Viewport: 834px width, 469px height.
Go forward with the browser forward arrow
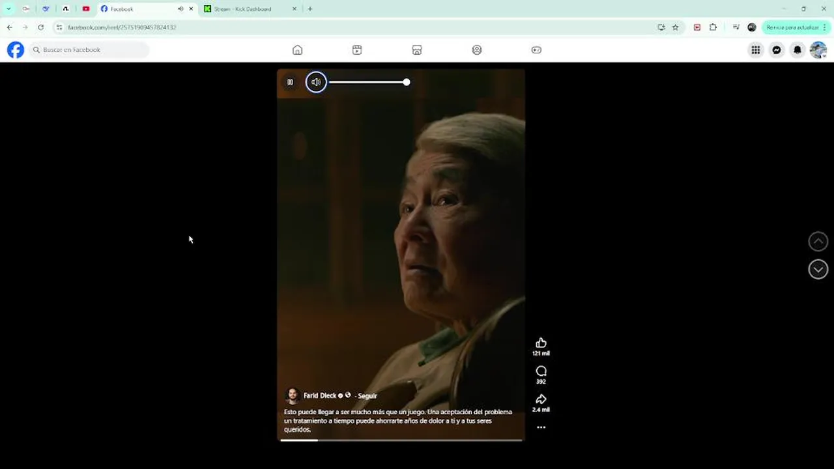pyautogui.click(x=25, y=27)
